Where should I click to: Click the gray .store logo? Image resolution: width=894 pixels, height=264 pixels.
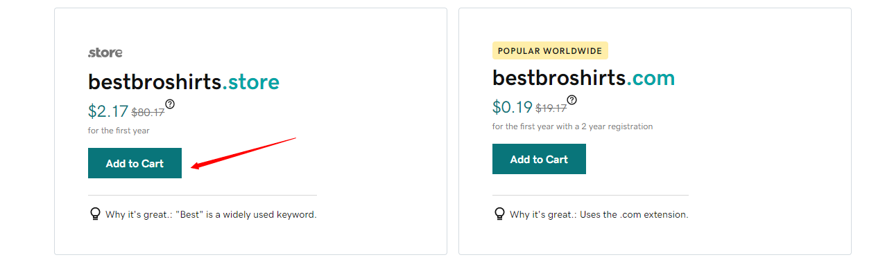tap(105, 53)
